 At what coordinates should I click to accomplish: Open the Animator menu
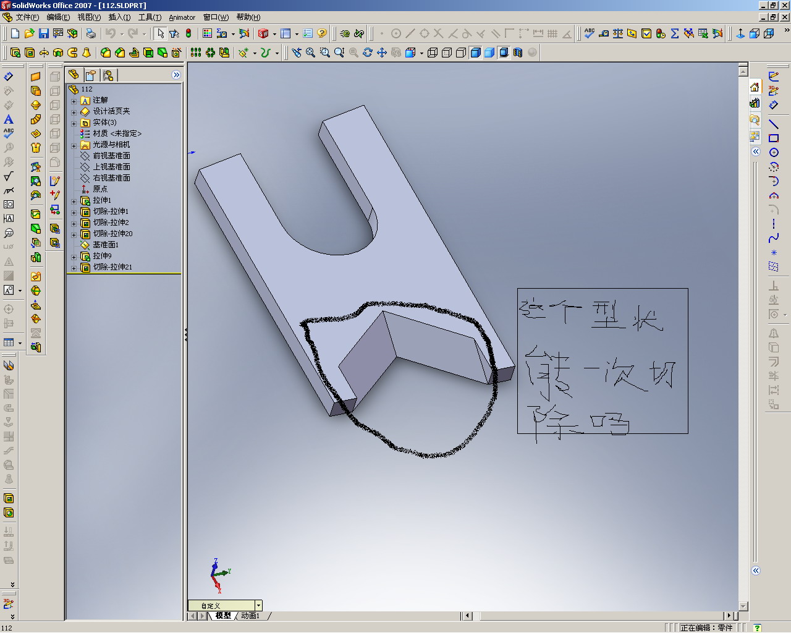point(182,17)
